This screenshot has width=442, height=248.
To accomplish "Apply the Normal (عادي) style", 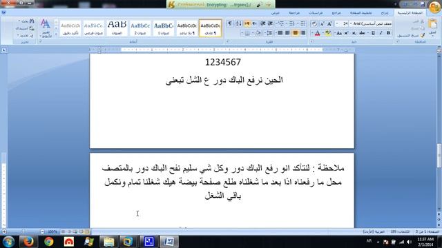I will 210,28.
